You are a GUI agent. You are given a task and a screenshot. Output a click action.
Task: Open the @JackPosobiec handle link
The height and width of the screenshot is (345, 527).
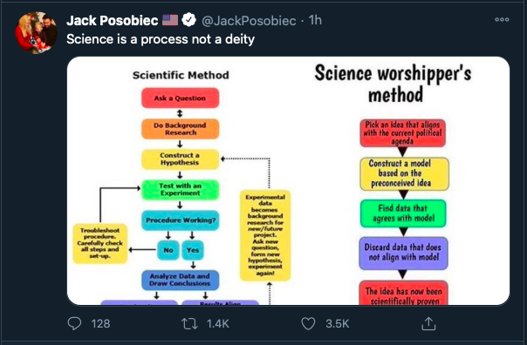[249, 21]
